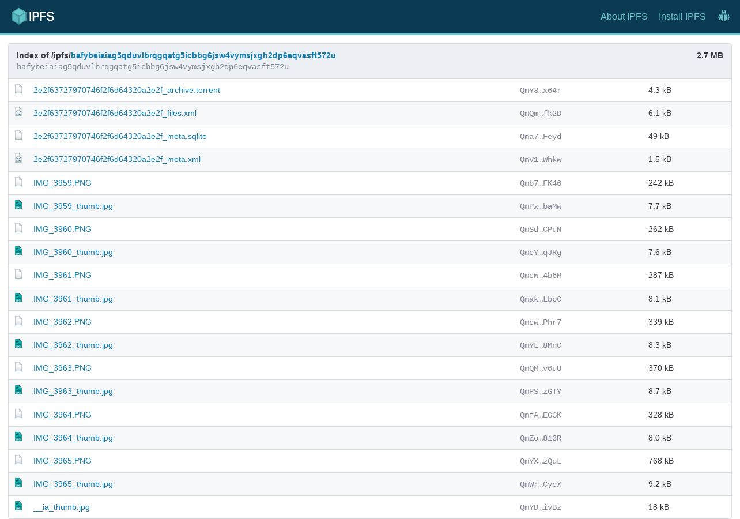
Task: Select the 2.7 MB total size text
Action: tap(710, 55)
